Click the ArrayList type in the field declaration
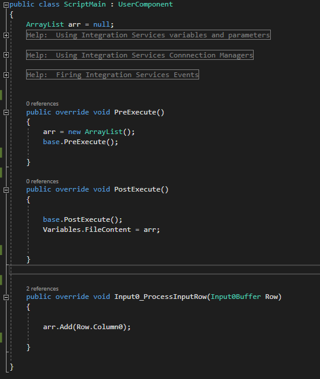Image resolution: width=320 pixels, height=379 pixels. [x=45, y=24]
